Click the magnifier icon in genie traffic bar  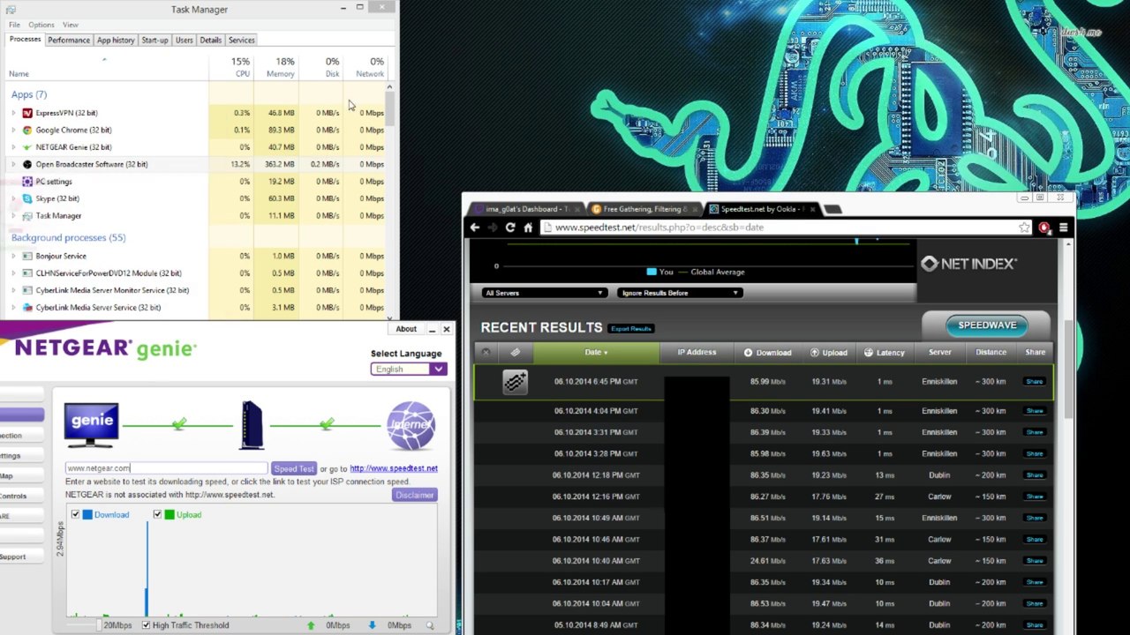430,625
